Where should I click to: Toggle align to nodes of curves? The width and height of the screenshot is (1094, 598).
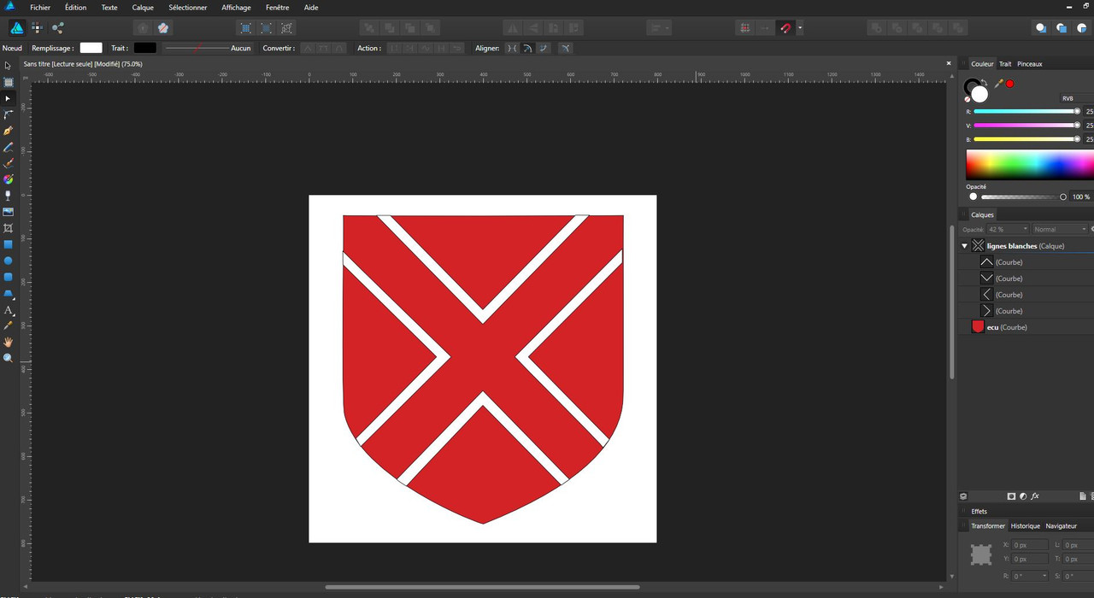(512, 48)
